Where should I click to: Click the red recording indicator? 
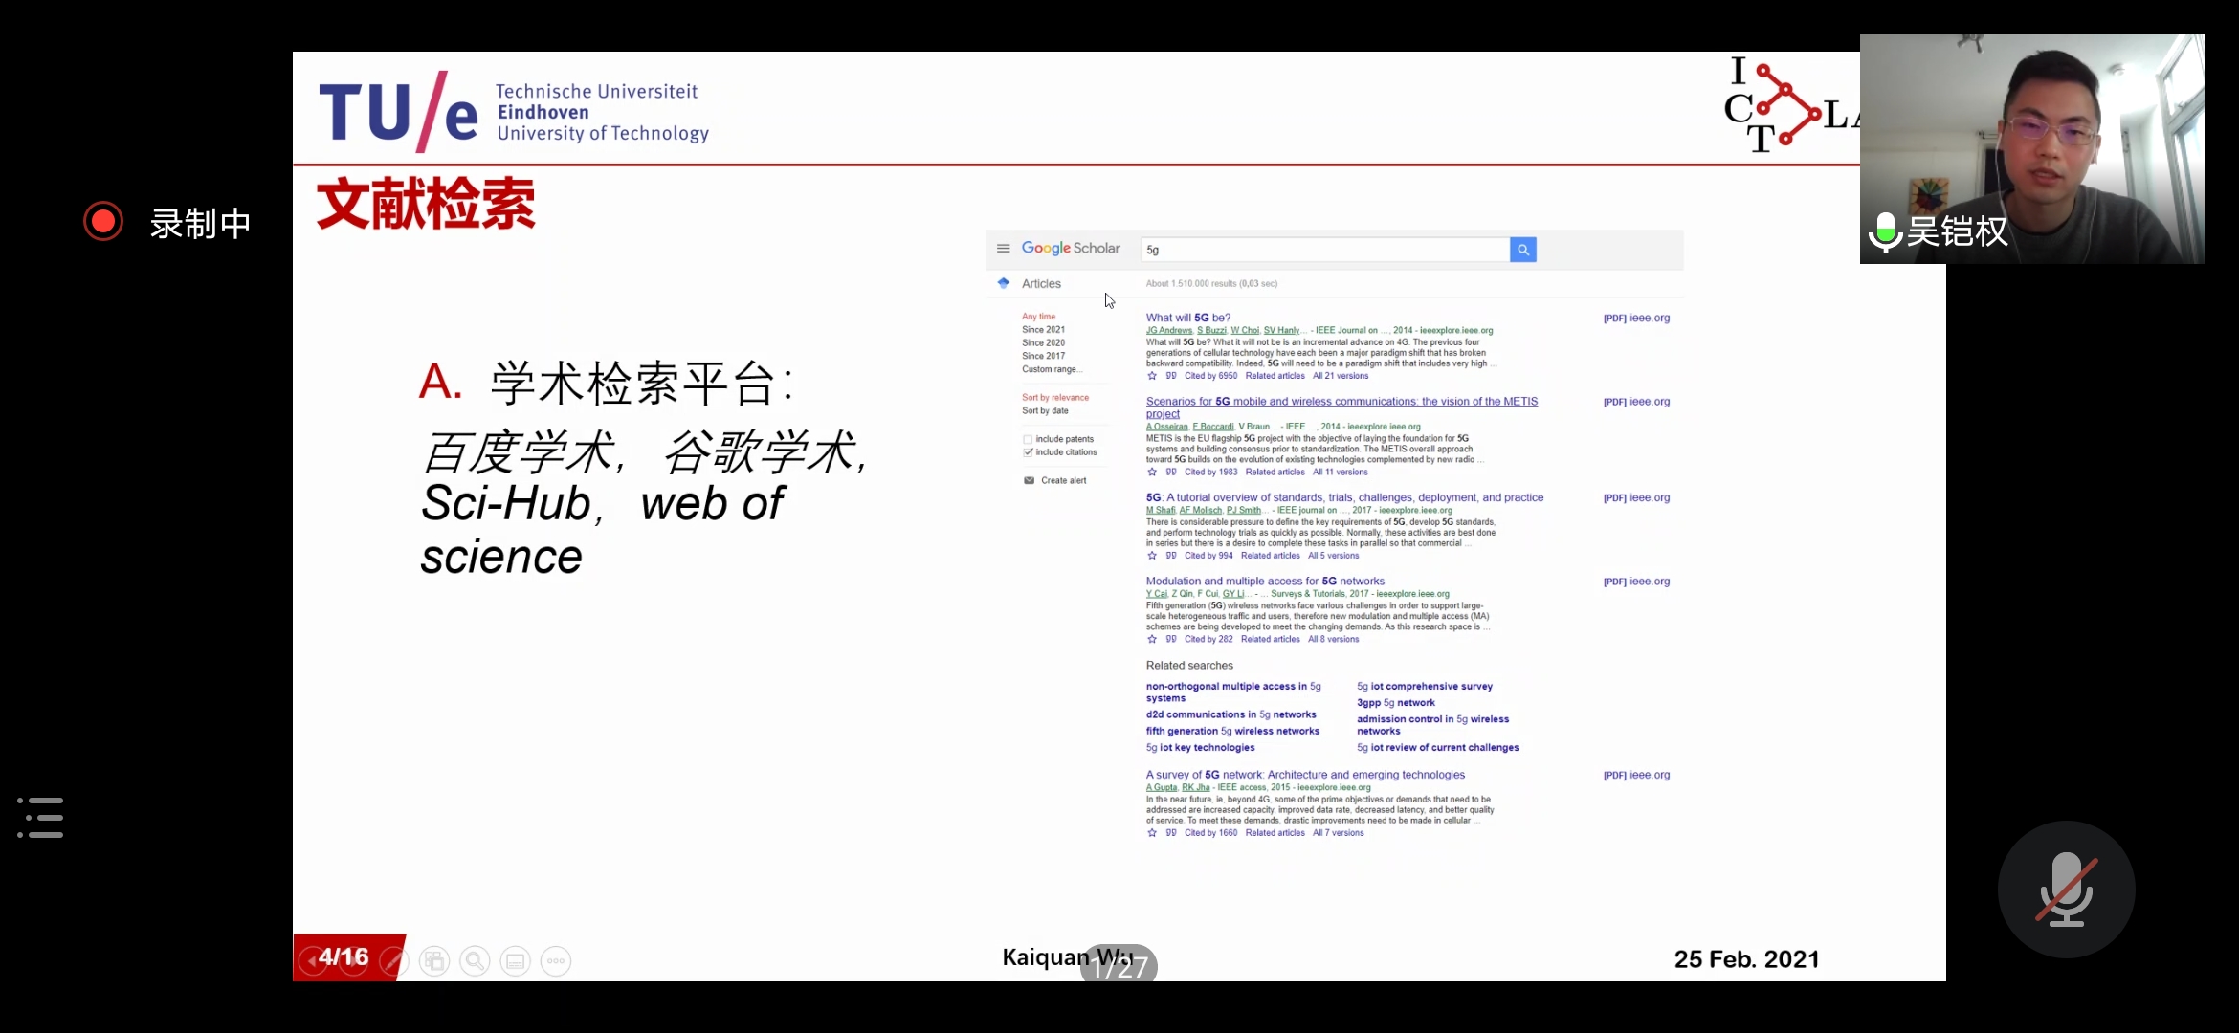103,222
